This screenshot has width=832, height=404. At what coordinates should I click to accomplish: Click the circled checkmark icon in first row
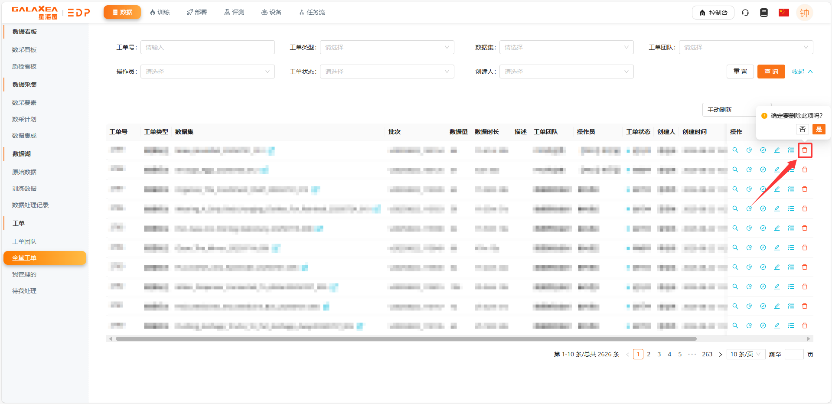pos(763,150)
